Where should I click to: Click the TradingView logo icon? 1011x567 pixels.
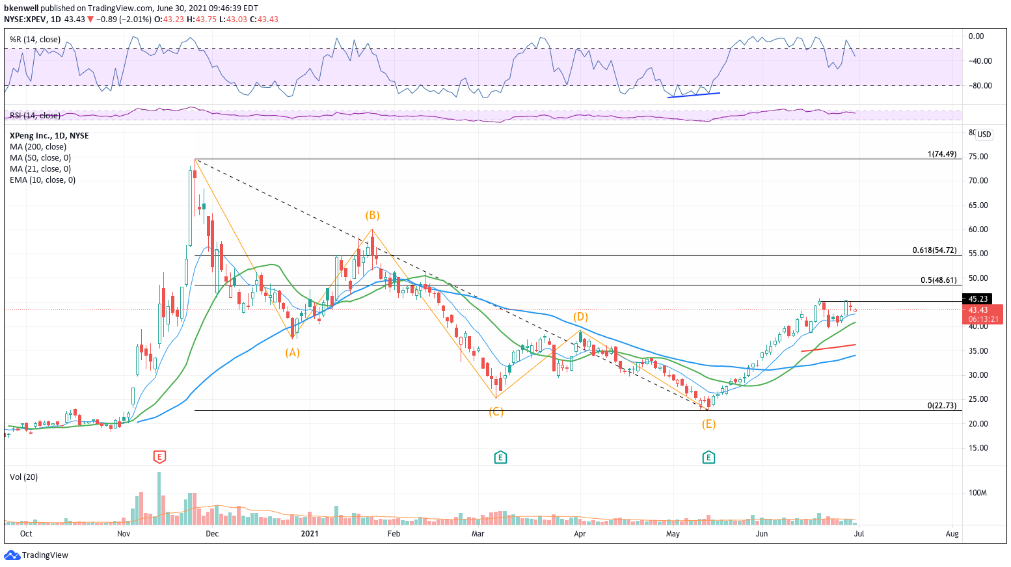12,555
